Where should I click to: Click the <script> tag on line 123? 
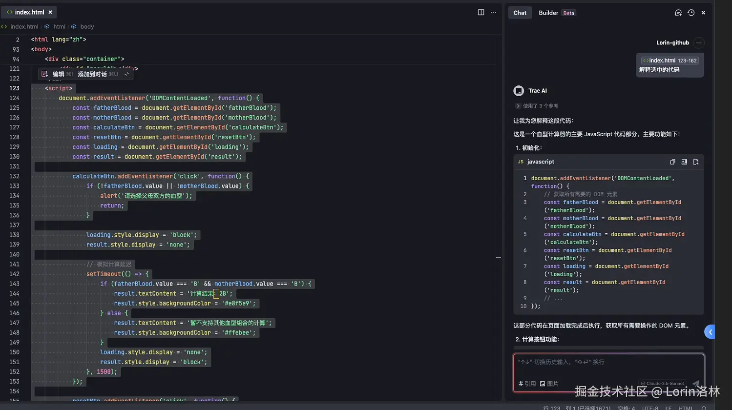pos(59,88)
